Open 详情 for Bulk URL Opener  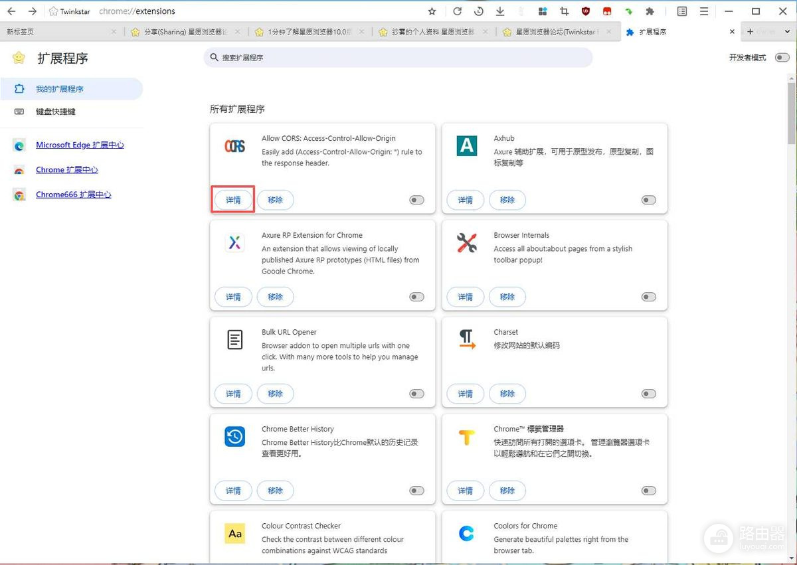point(233,394)
